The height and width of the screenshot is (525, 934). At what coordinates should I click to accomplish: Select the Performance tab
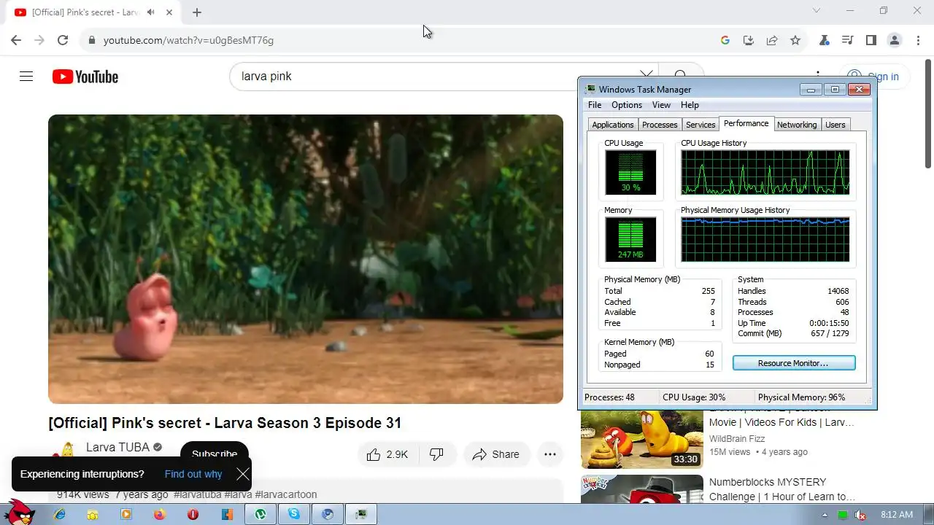(x=746, y=123)
